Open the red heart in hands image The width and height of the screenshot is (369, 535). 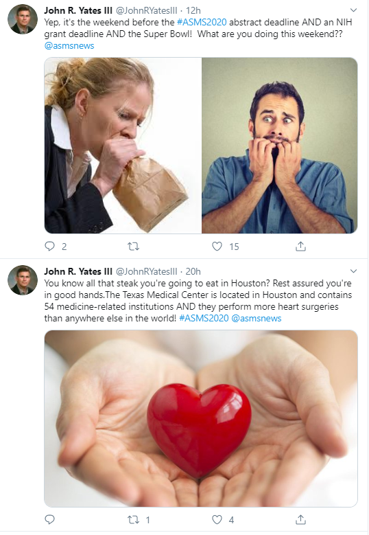[x=201, y=418]
